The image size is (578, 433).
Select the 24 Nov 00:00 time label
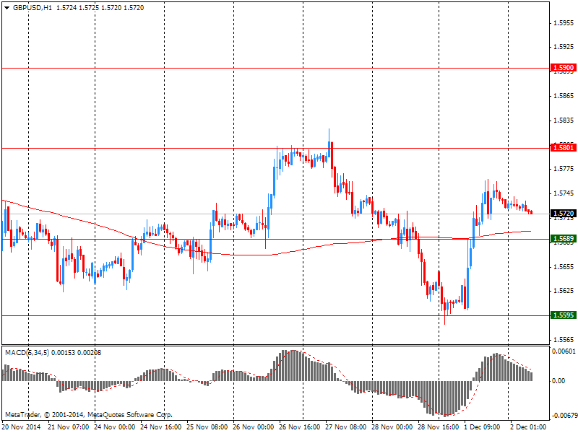115,427
